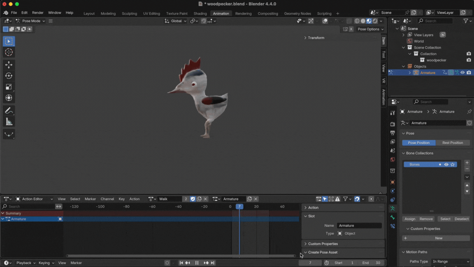This screenshot has width=474, height=267.
Task: Activate the Transform tool
Action: click(9, 98)
